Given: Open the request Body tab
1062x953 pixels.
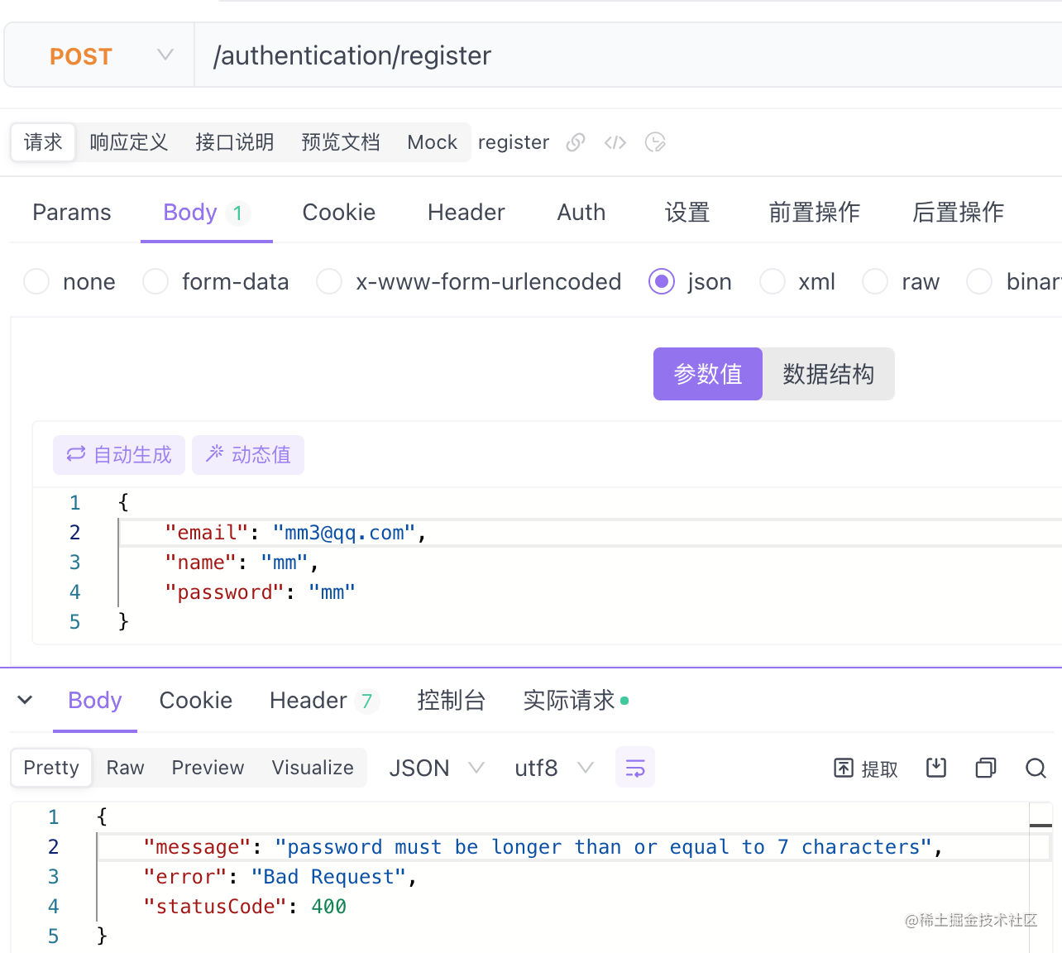Looking at the screenshot, I should (206, 213).
